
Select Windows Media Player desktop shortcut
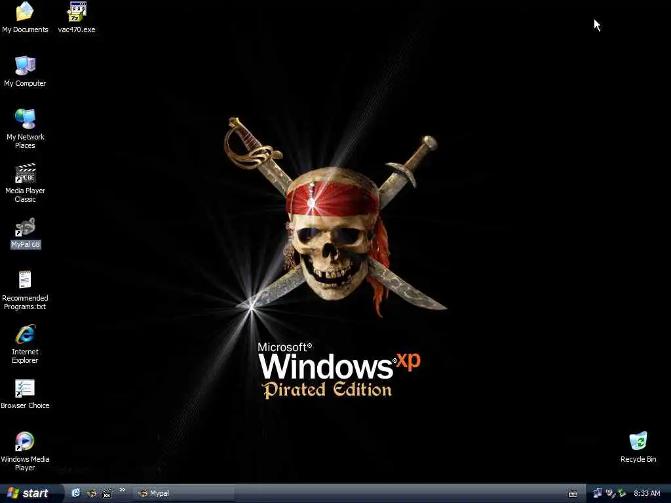click(x=26, y=441)
